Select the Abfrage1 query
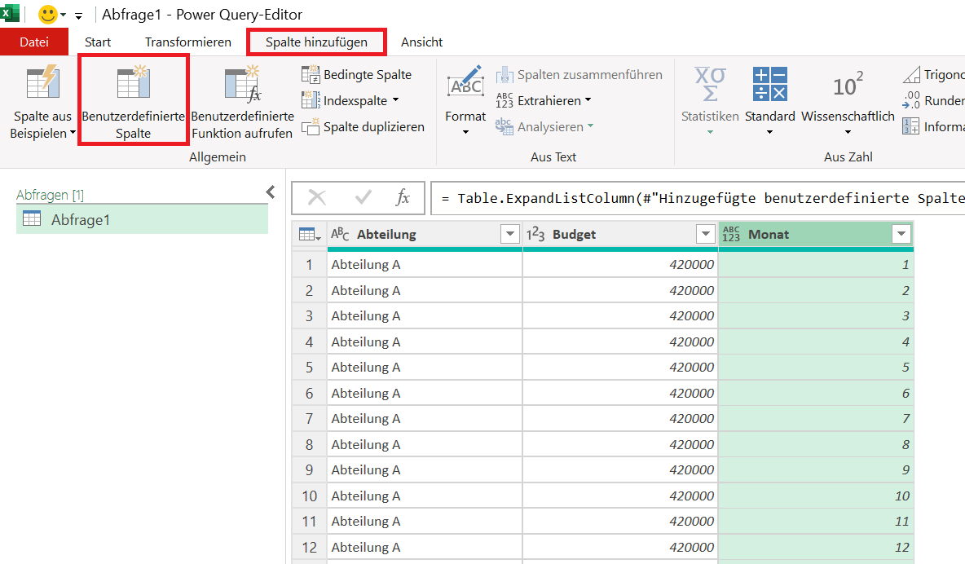This screenshot has height=564, width=965. click(x=142, y=219)
